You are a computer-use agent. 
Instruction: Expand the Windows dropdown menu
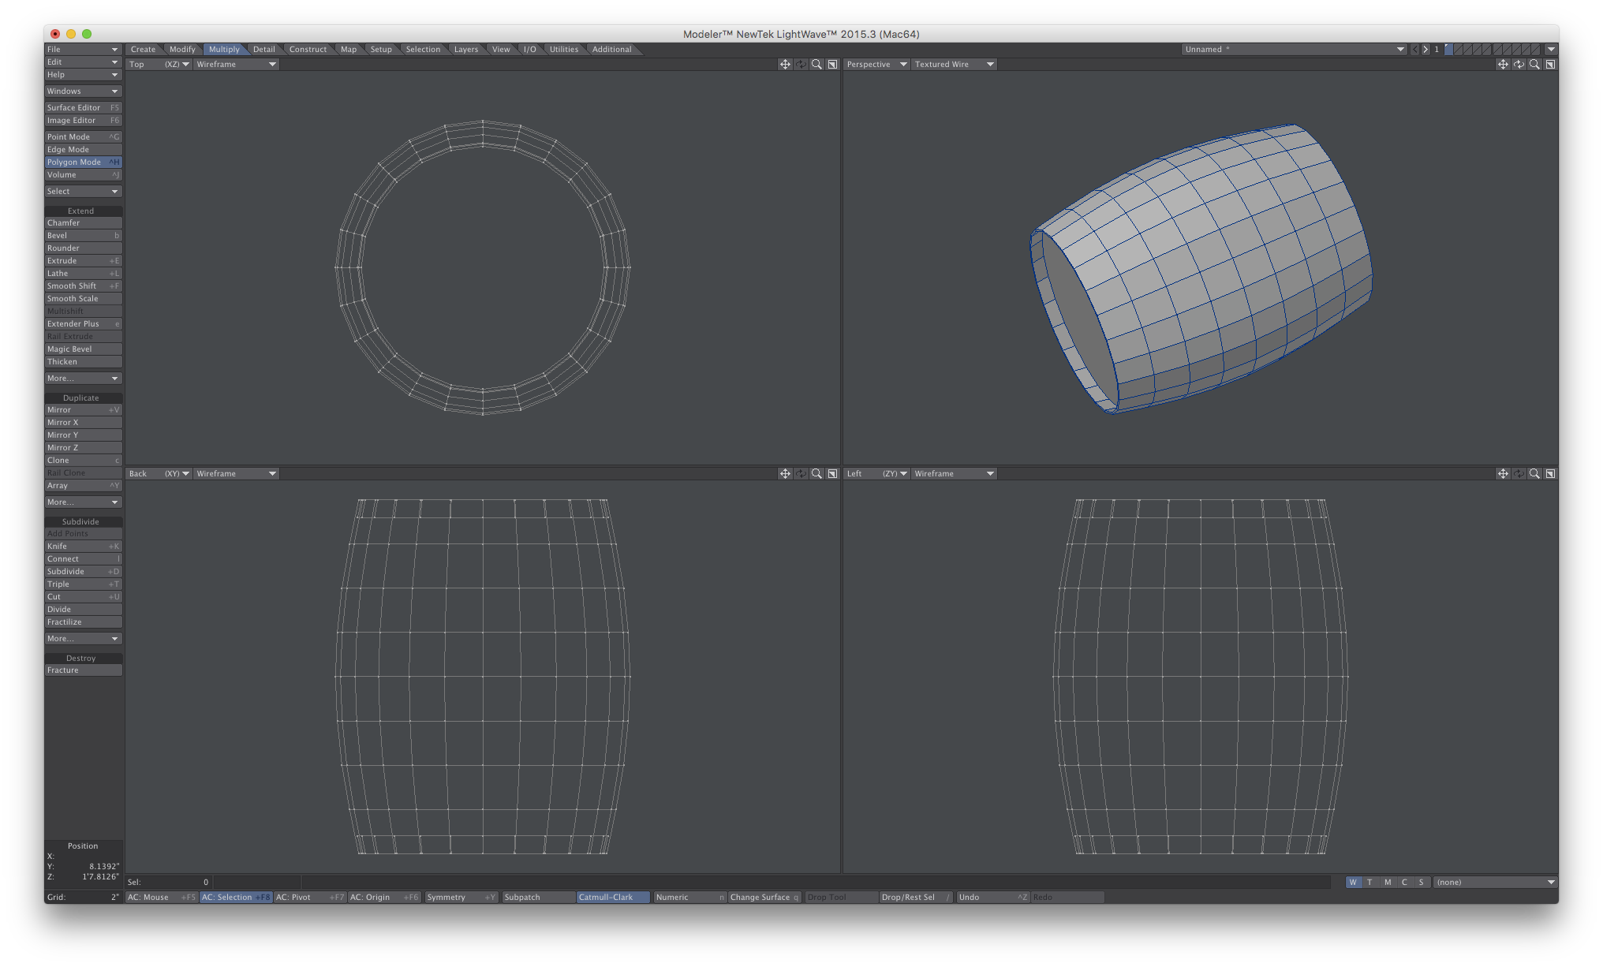coord(83,91)
